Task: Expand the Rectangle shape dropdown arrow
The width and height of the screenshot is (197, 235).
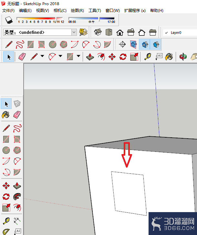Action: point(78,56)
